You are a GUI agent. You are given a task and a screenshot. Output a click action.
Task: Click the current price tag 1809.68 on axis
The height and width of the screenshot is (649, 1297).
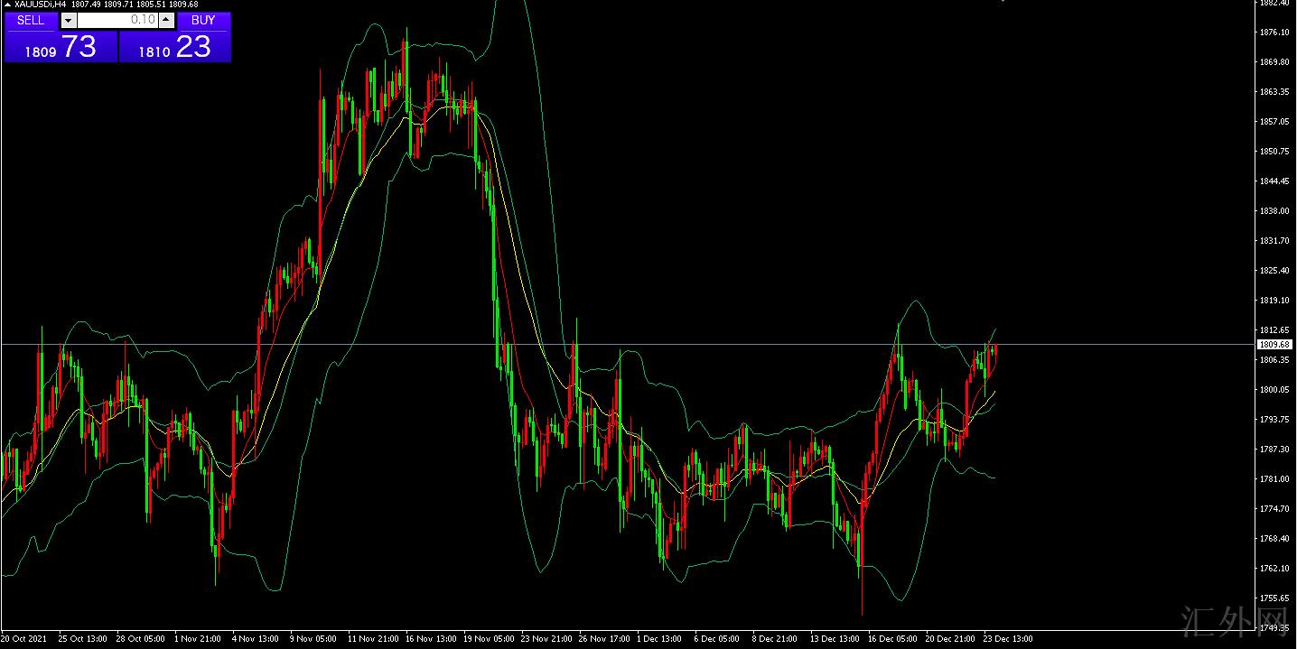coord(1273,345)
